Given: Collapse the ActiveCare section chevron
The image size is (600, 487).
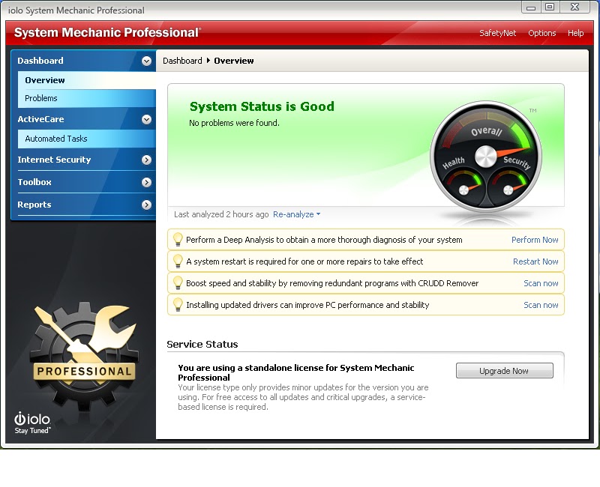Looking at the screenshot, I should point(146,119).
